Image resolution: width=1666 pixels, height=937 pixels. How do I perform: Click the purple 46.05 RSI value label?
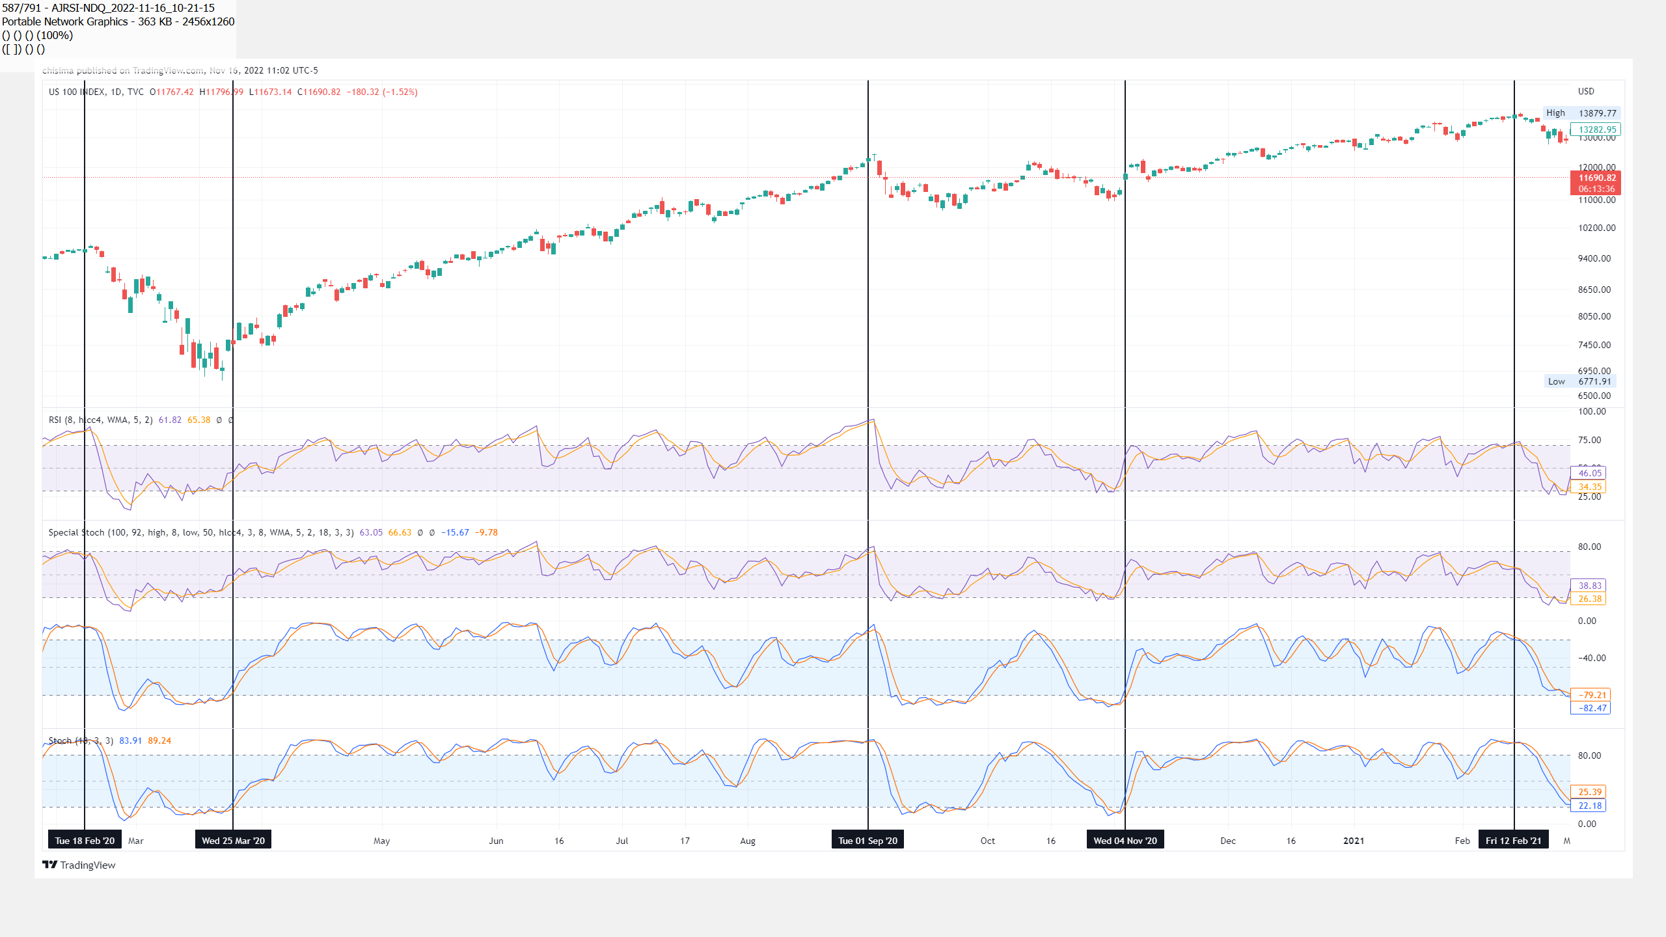pos(1589,473)
